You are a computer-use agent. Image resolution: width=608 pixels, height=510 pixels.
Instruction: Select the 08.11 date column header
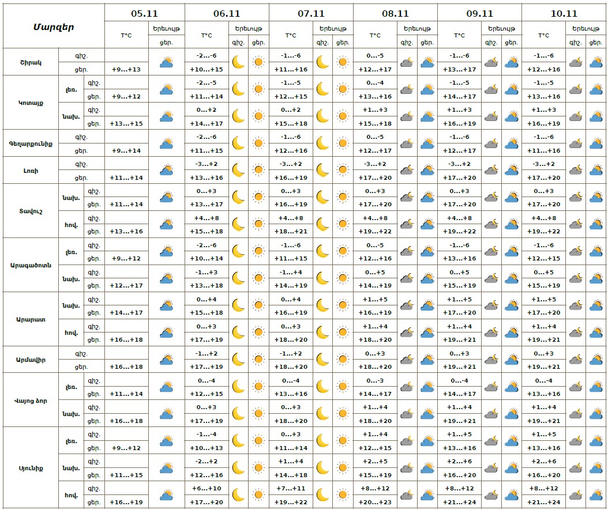click(395, 13)
